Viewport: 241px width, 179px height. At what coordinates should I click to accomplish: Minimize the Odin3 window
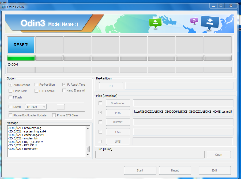pos(213,6)
